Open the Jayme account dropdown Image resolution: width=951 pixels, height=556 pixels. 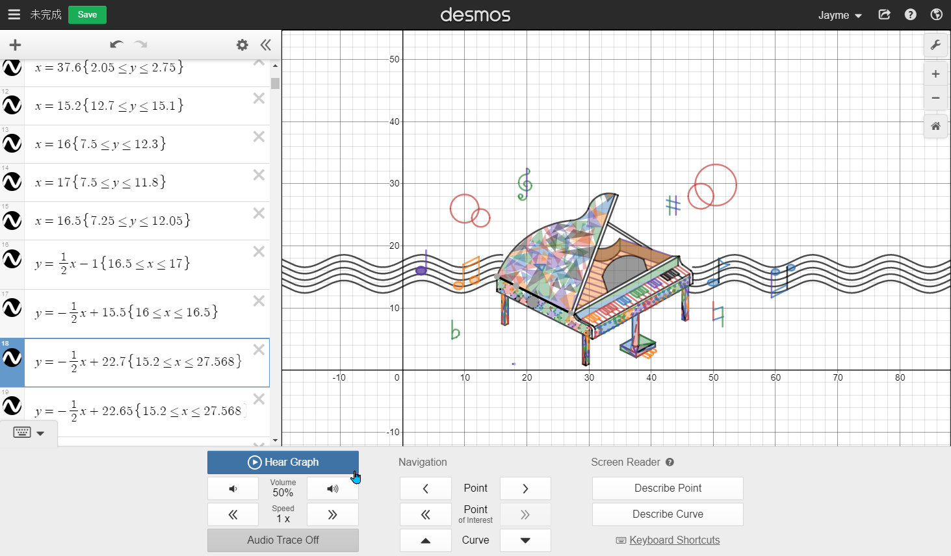tap(839, 15)
